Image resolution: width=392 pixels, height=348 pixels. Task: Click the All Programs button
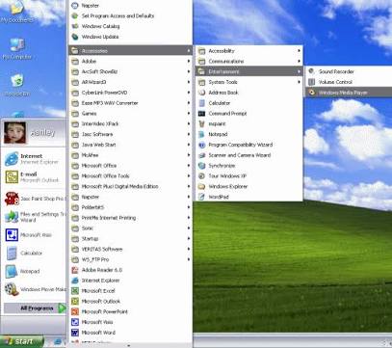click(35, 308)
